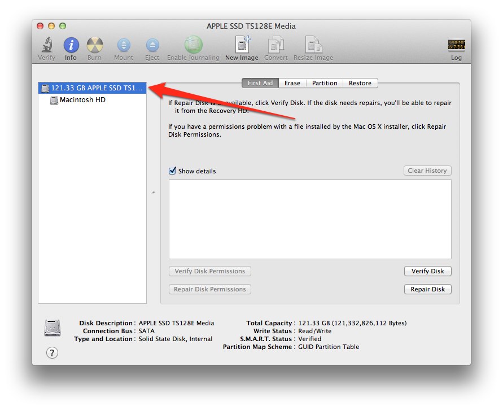Click the help question mark button

[52, 353]
